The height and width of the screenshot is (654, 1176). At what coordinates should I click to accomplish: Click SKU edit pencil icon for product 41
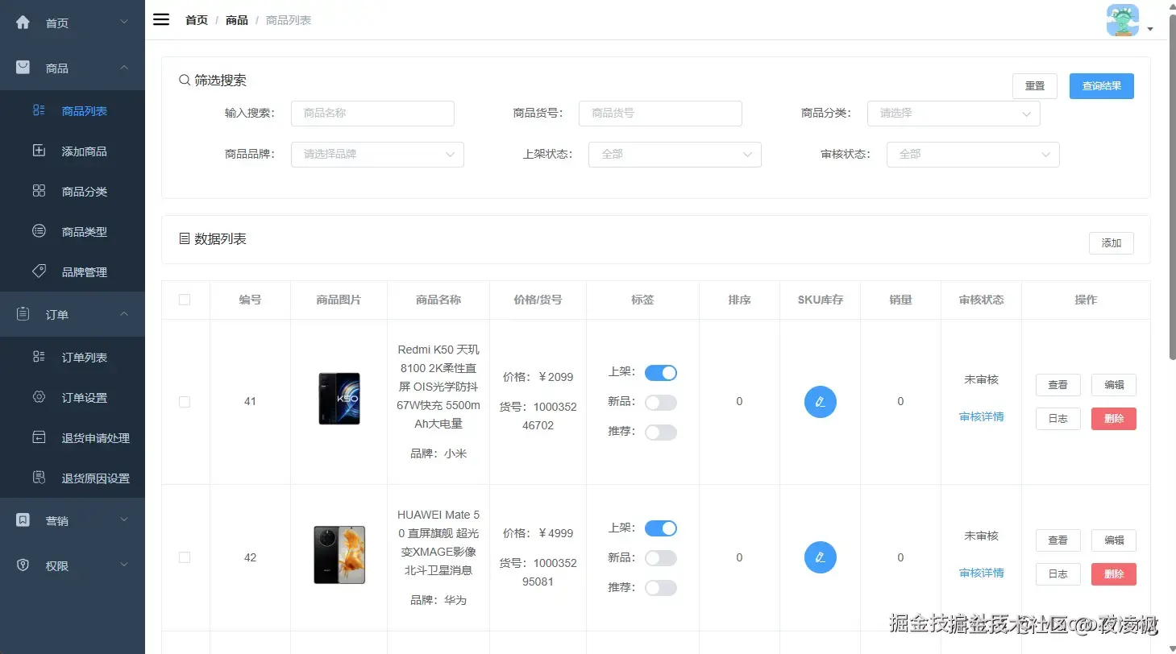coord(821,402)
